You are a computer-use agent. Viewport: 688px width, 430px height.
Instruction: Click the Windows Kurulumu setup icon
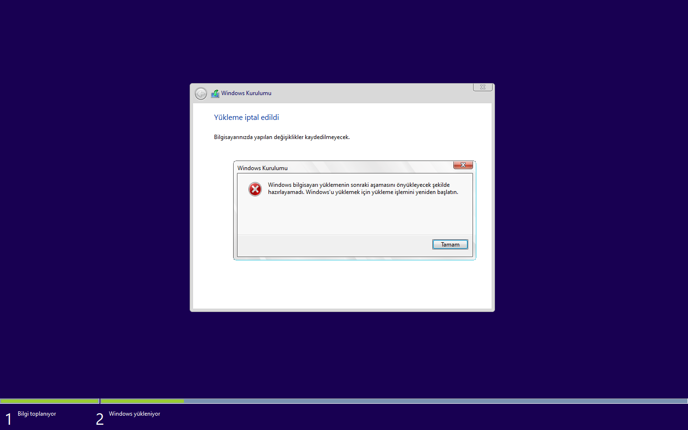215,93
